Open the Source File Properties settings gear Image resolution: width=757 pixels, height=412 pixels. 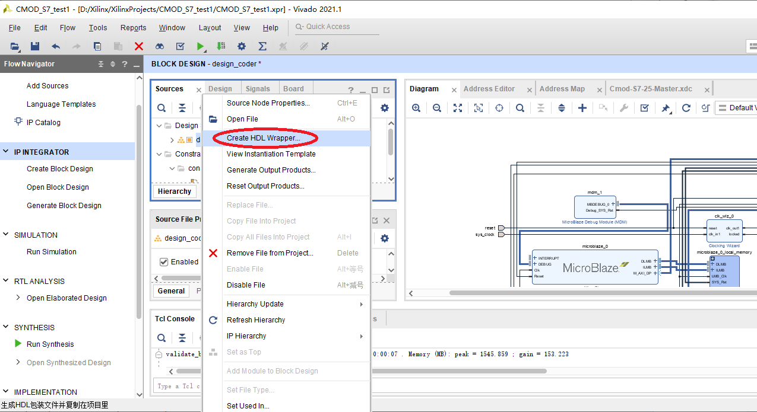385,238
